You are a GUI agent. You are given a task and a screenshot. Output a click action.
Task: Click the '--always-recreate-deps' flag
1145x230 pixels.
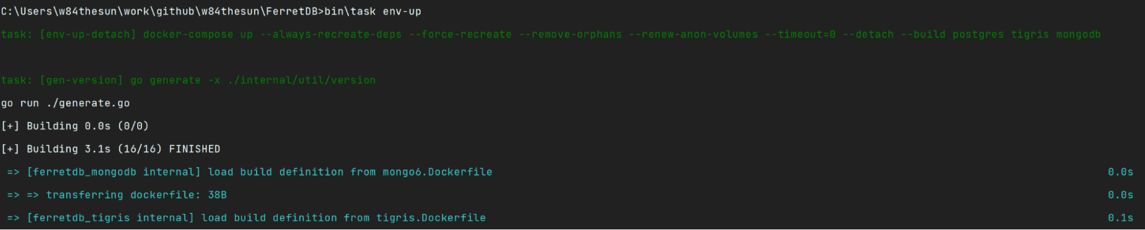tap(330, 34)
